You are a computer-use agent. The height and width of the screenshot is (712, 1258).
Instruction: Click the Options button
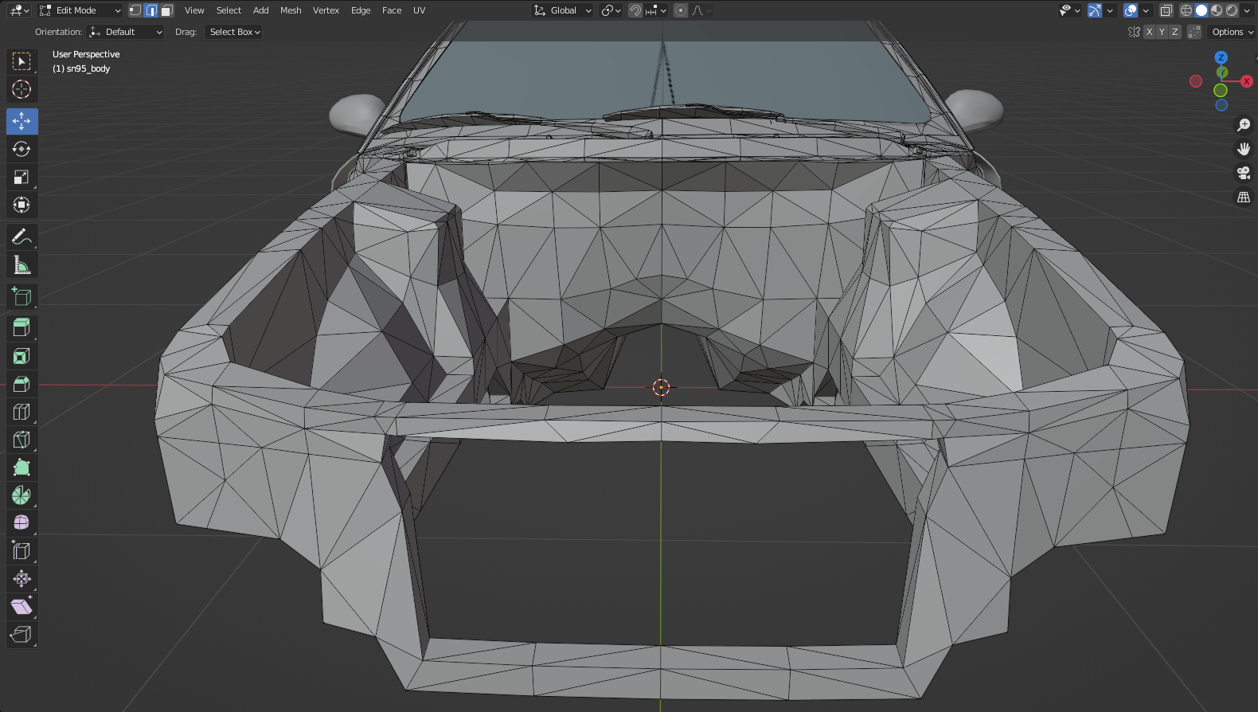(1232, 32)
